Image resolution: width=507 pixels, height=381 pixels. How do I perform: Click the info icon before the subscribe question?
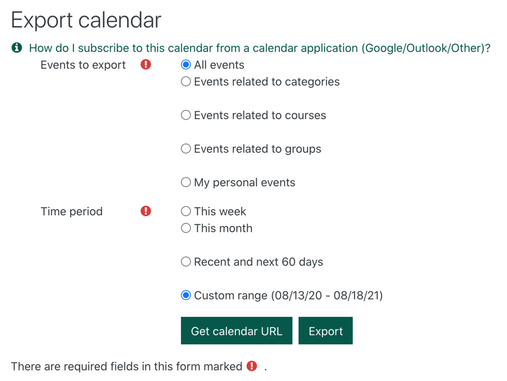point(16,48)
